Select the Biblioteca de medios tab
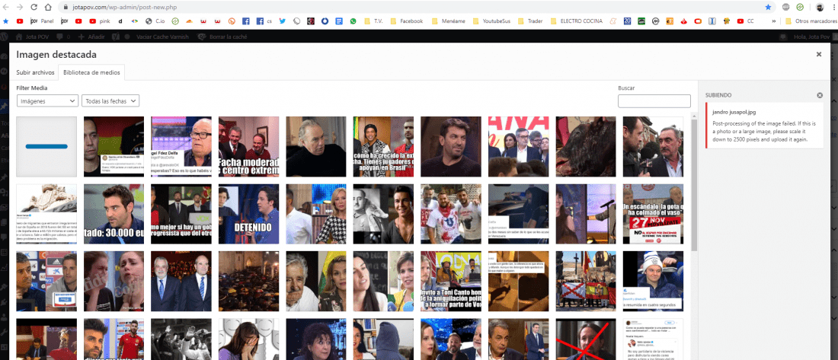This screenshot has height=360, width=838. (x=91, y=72)
